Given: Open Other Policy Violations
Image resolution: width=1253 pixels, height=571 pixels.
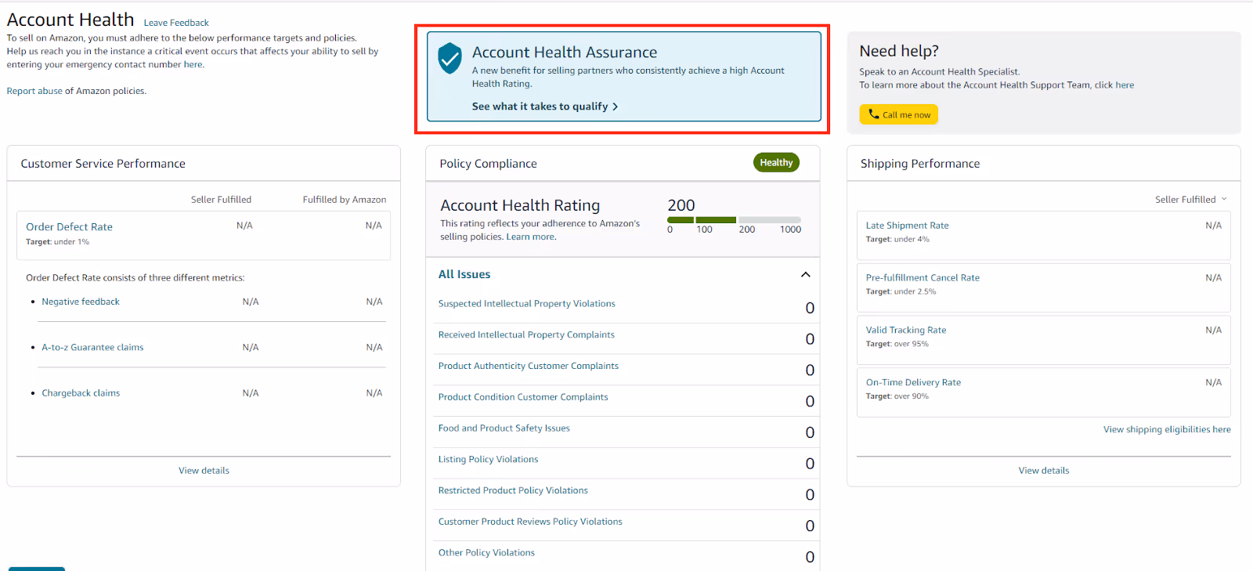Looking at the screenshot, I should tap(486, 553).
